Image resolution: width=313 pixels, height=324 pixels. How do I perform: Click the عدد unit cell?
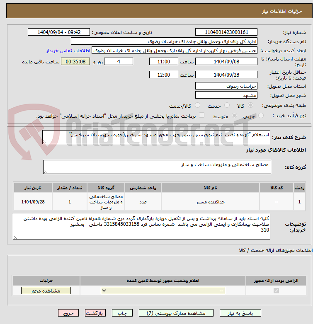[x=143, y=202]
